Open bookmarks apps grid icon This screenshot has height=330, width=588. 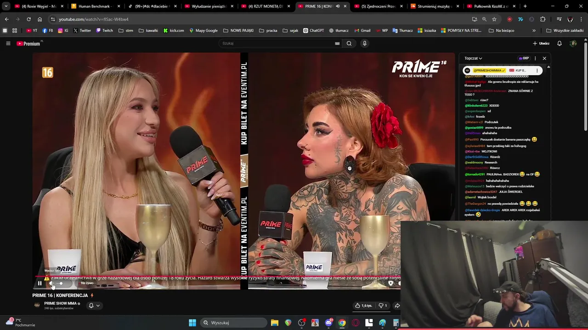click(15, 31)
